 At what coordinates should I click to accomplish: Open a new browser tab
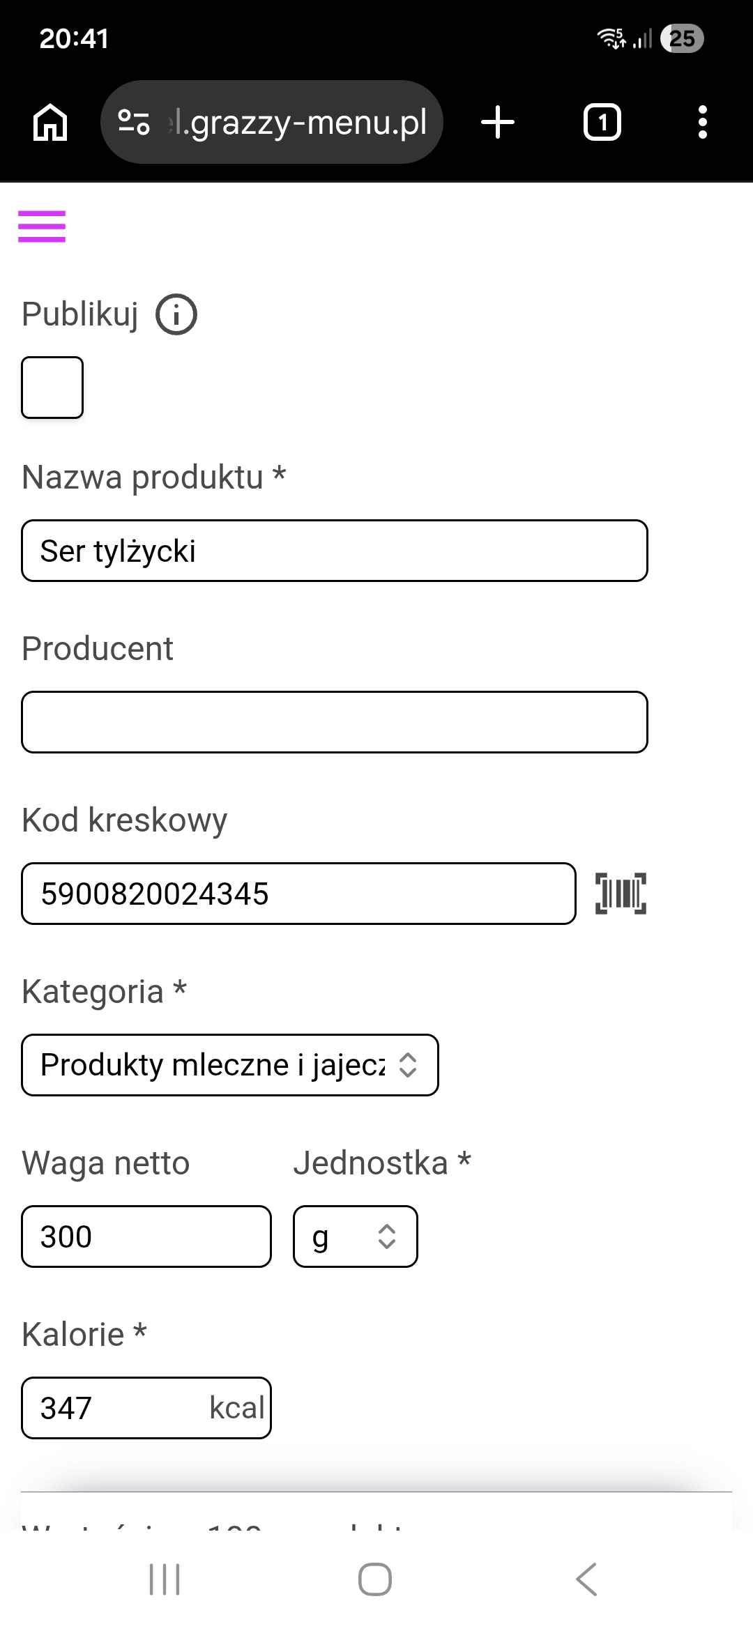[x=498, y=121]
